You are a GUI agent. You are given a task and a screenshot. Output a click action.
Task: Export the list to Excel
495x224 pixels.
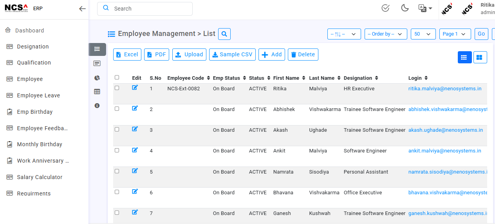[127, 55]
